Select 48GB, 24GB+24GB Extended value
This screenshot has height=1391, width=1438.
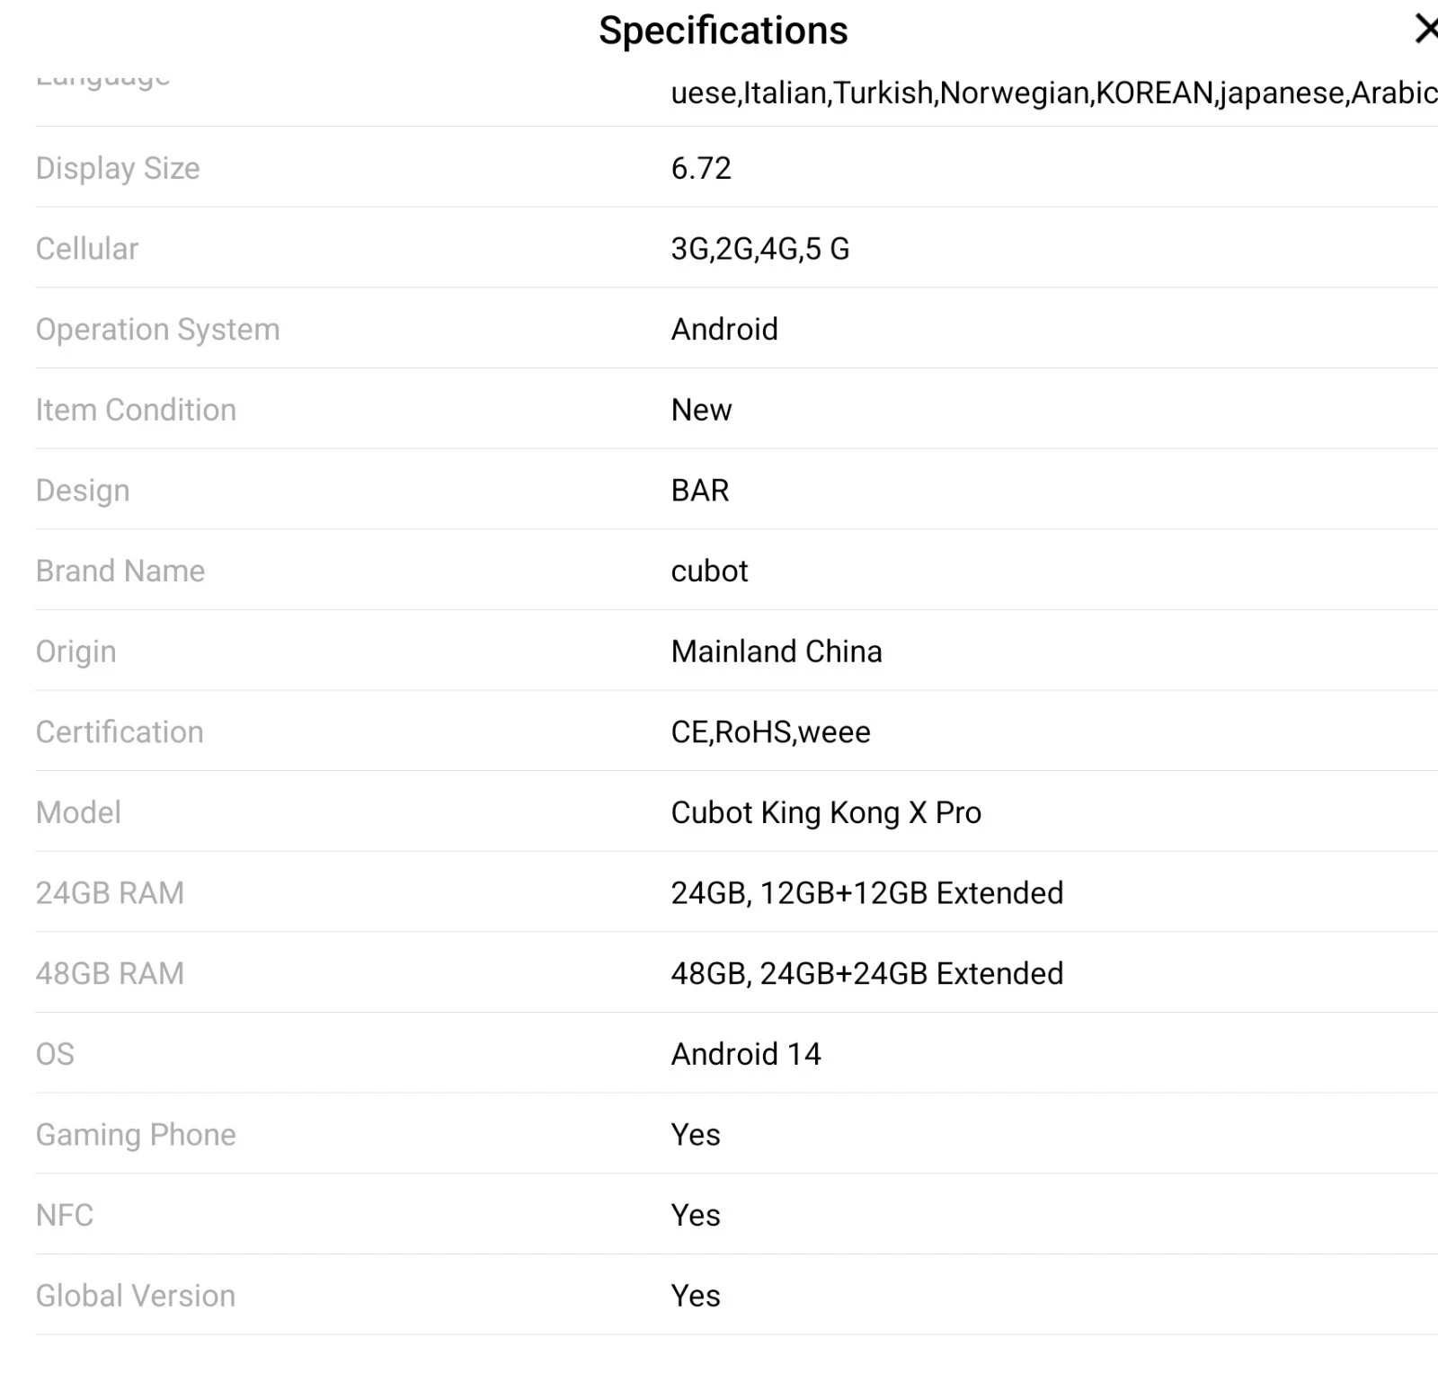click(867, 974)
